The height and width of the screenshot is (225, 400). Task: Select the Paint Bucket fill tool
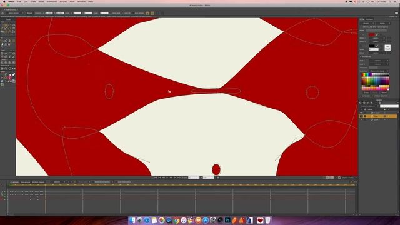10,41
